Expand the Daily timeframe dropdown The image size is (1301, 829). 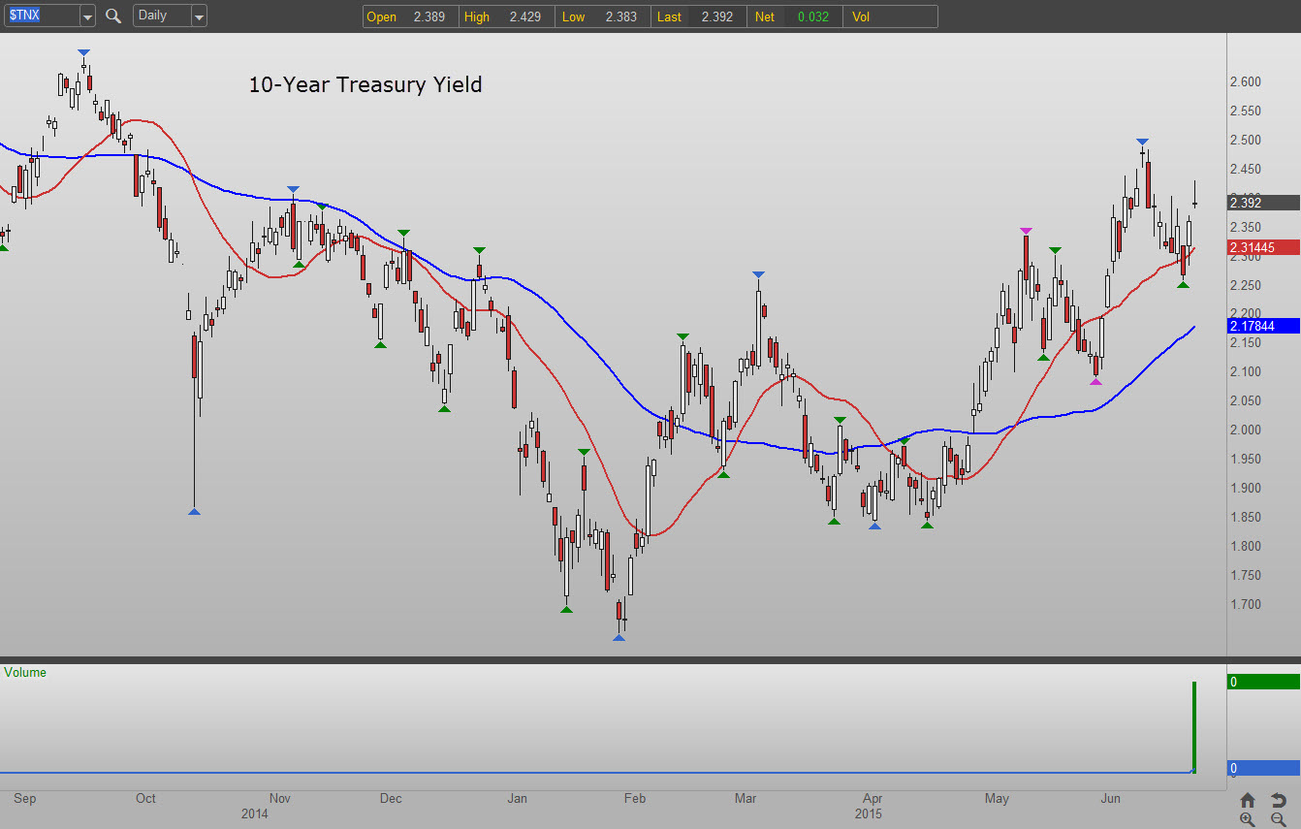pos(199,16)
